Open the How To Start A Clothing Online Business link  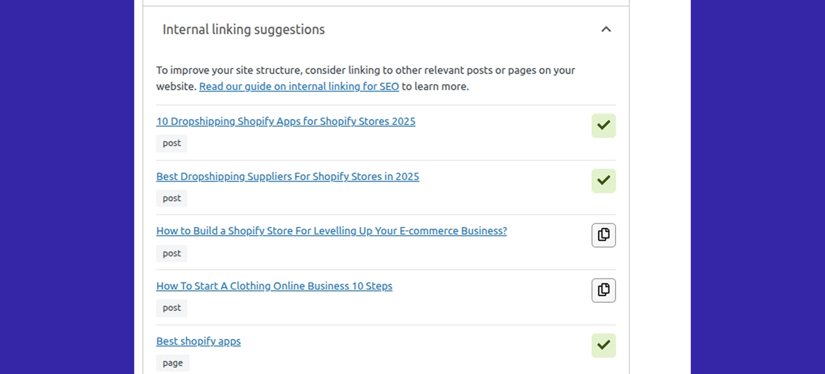(x=274, y=286)
